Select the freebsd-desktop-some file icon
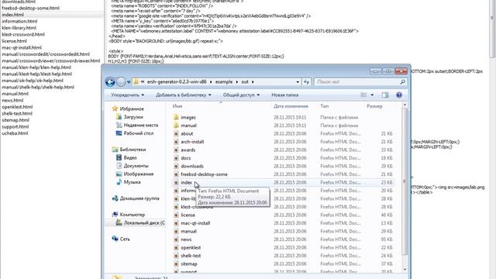The height and width of the screenshot is (279, 496). click(177, 174)
